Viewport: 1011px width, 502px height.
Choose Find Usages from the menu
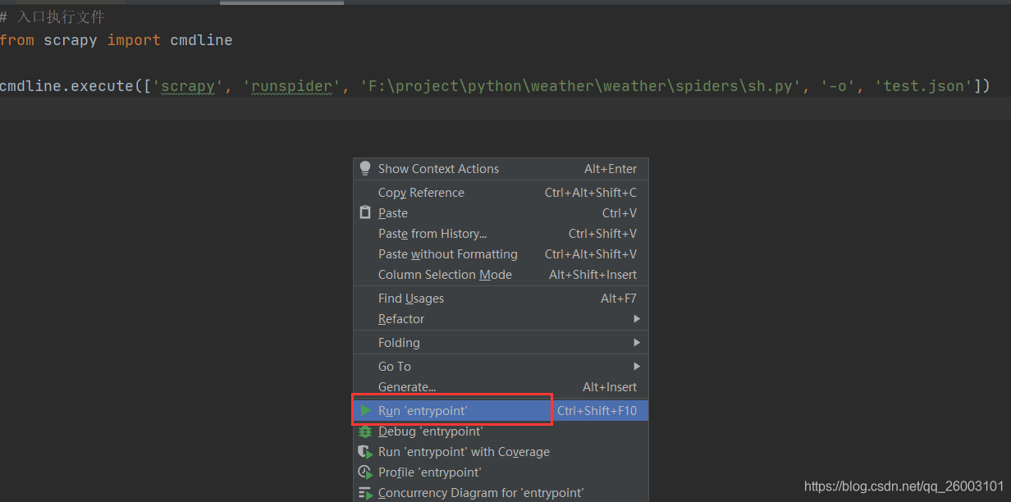tap(501, 299)
